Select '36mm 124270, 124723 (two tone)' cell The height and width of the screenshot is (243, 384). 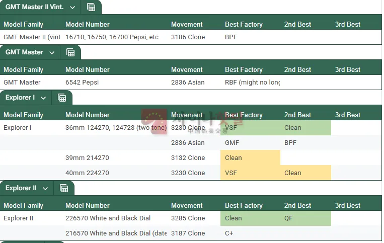click(x=116, y=128)
